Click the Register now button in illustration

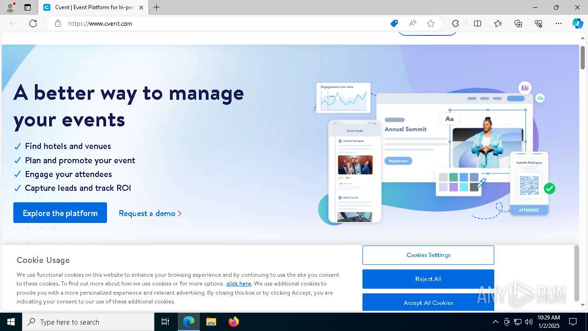pos(398,161)
